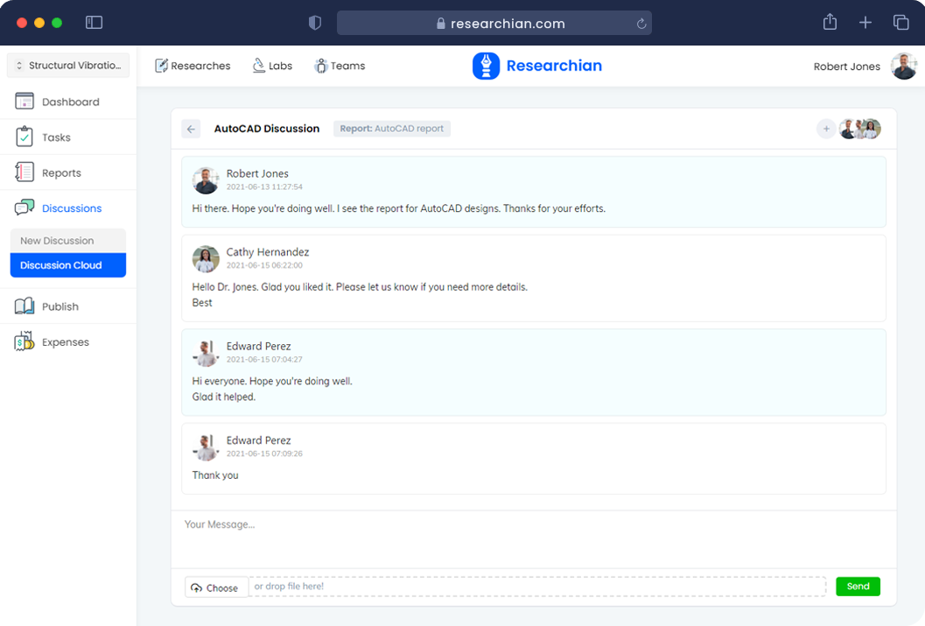Toggle the browser sidebar panel
This screenshot has height=626, width=925.
coord(94,23)
